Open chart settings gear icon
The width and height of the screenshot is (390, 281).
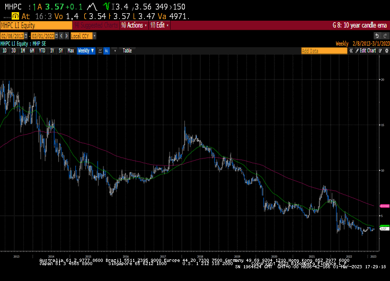(386, 51)
